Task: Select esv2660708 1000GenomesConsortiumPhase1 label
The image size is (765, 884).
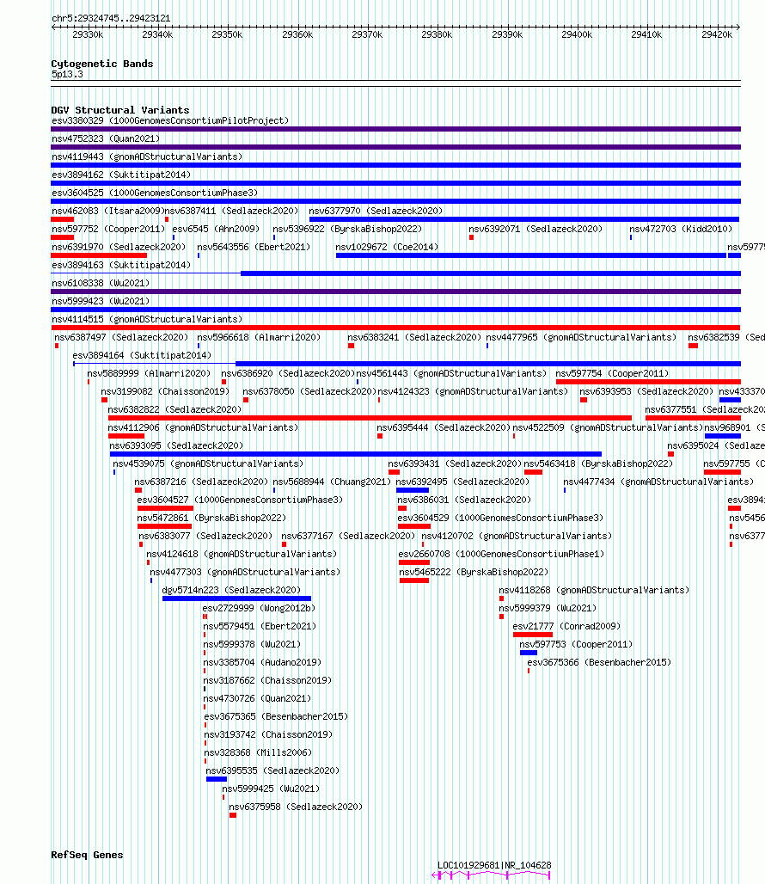Action: click(501, 554)
